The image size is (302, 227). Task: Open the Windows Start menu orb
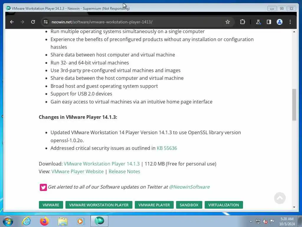pyautogui.click(x=8, y=221)
